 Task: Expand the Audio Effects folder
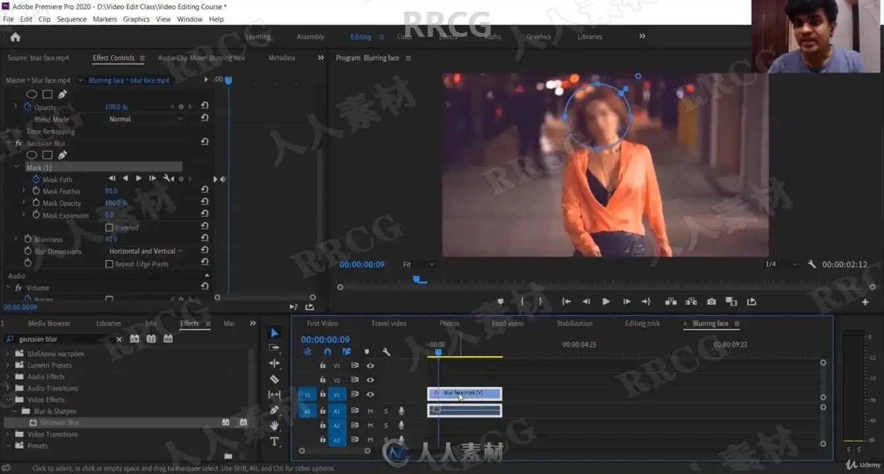click(9, 377)
